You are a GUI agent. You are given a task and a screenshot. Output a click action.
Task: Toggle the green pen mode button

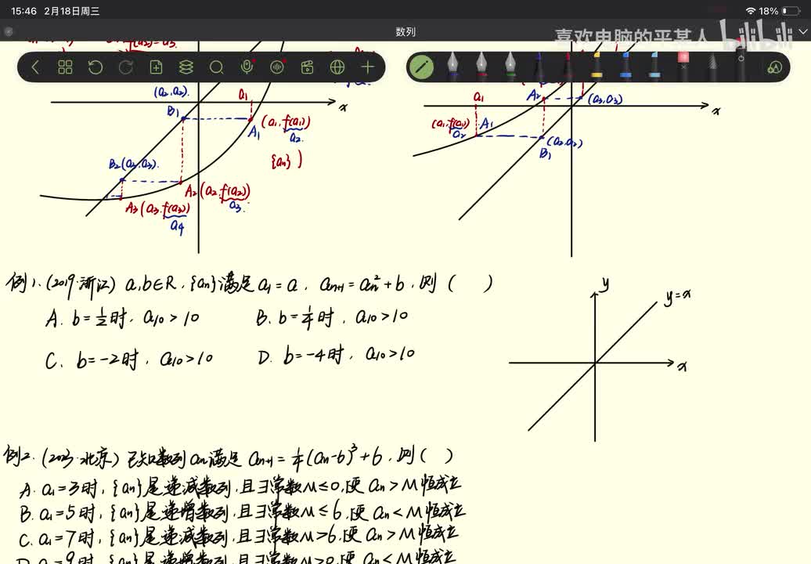pos(421,67)
